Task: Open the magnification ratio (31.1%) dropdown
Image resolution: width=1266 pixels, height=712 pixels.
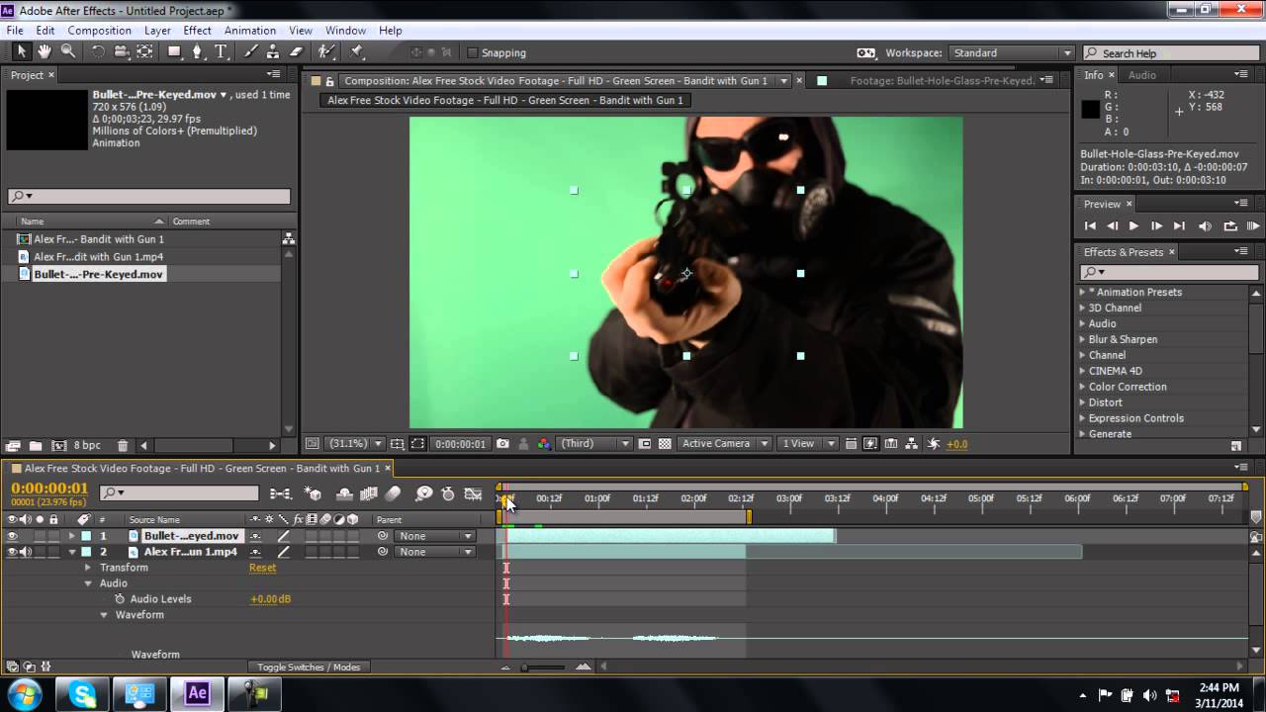Action: (354, 444)
